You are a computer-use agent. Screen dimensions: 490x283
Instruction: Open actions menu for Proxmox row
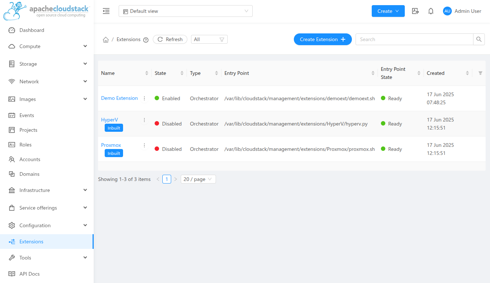144,145
